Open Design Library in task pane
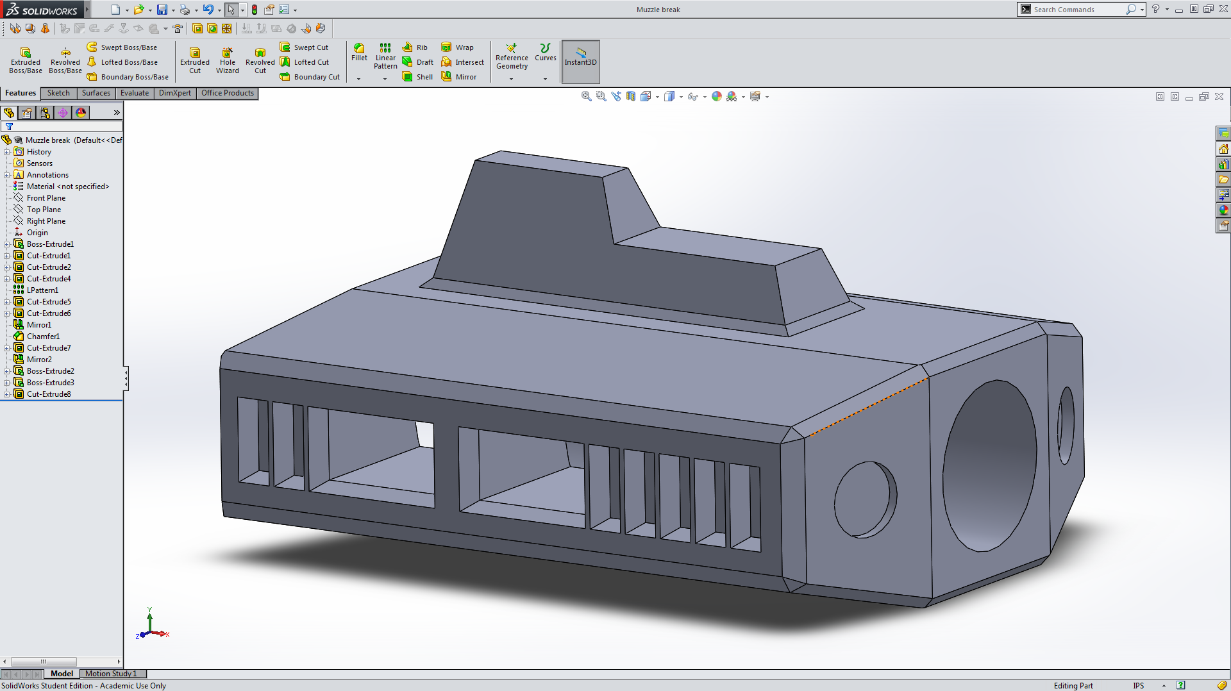Image resolution: width=1231 pixels, height=691 pixels. pyautogui.click(x=1223, y=164)
